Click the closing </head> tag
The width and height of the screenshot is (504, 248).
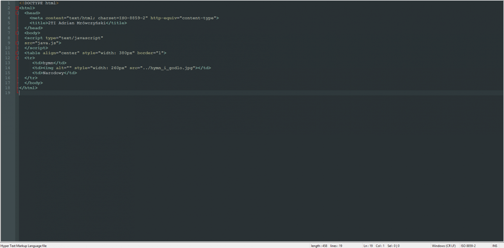33,28
